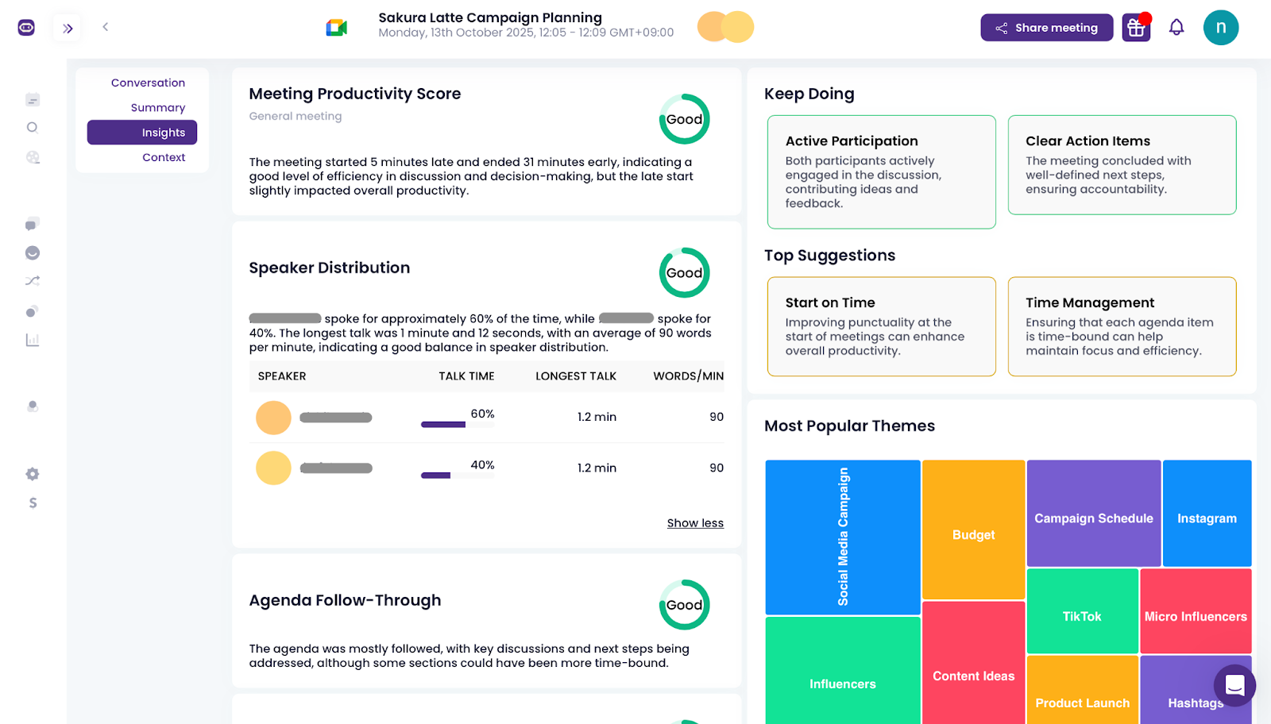Viewport: 1271px width, 724px height.
Task: Go back using the left chevron
Action: (x=105, y=27)
